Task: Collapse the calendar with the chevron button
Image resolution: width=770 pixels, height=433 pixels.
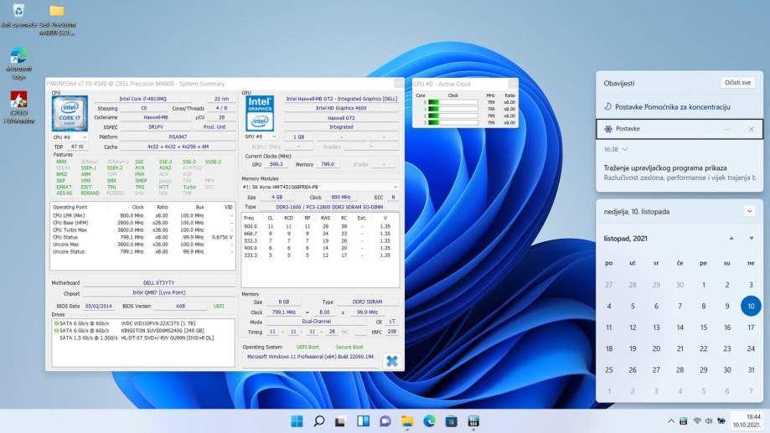Action: (x=749, y=211)
